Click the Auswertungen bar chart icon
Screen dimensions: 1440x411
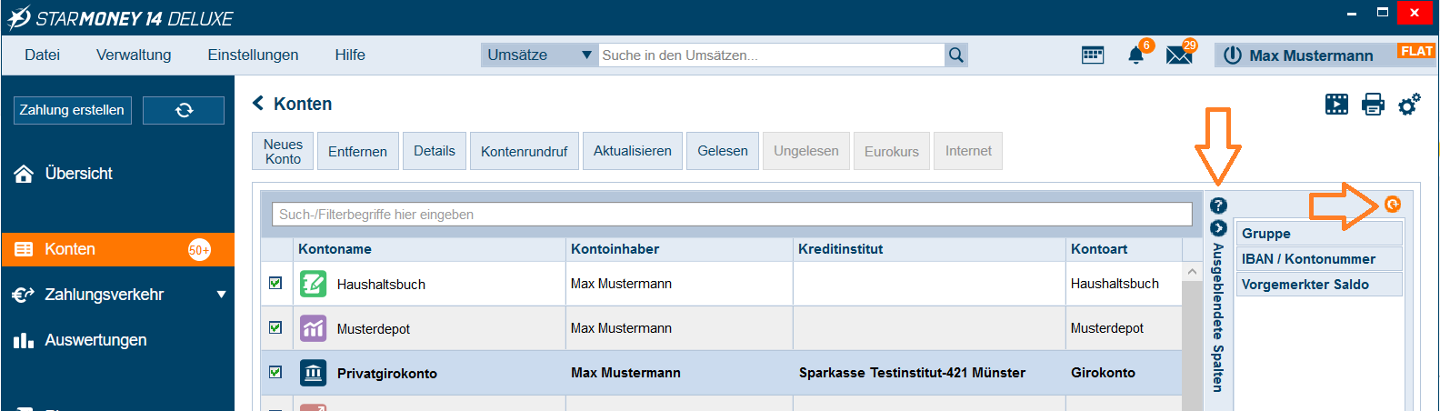pyautogui.click(x=24, y=340)
